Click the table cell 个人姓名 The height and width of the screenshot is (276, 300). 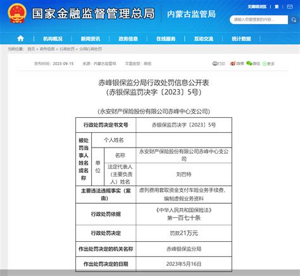tap(114, 140)
